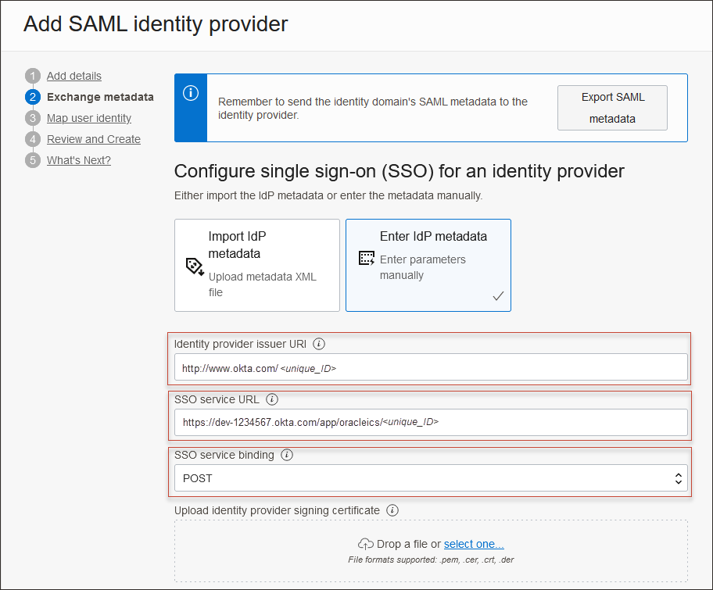Select POST in the service binding selector
The width and height of the screenshot is (713, 590).
click(430, 477)
